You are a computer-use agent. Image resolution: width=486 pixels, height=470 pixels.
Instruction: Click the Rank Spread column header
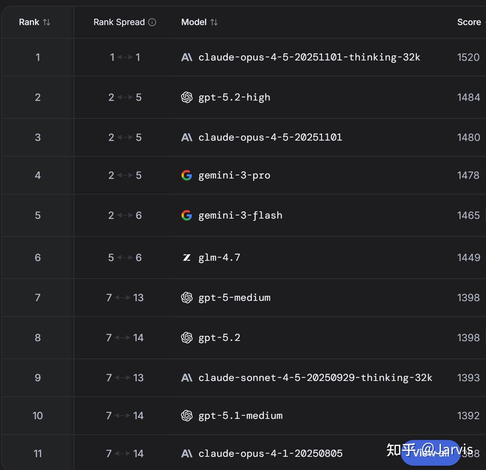pos(119,22)
